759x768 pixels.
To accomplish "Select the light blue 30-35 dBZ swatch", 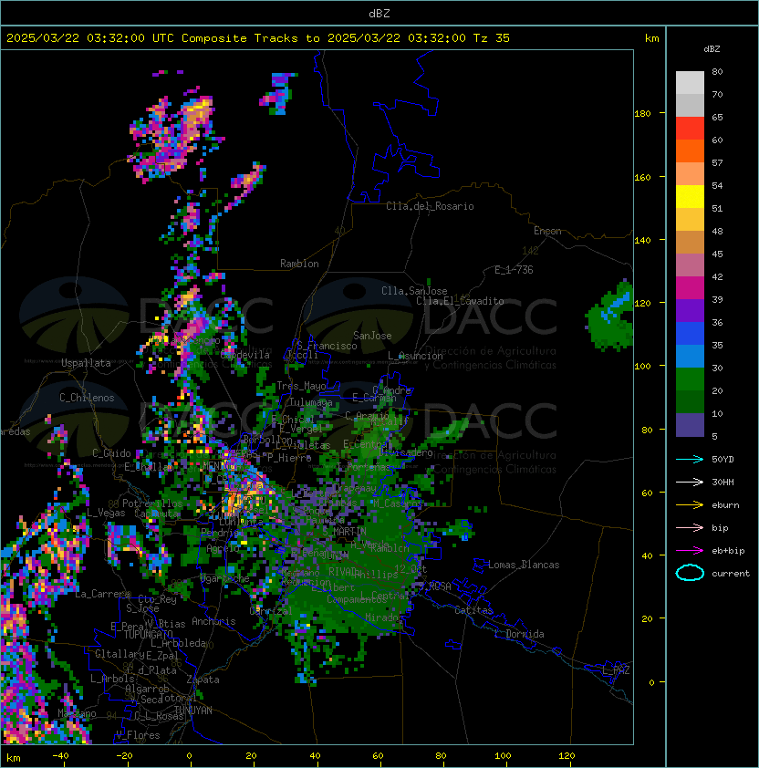I will (690, 357).
